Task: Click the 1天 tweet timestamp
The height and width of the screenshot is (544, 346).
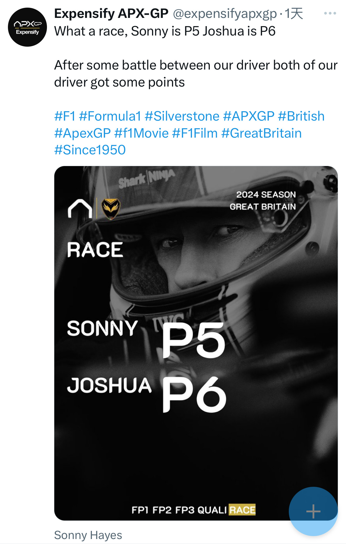Action: tap(294, 14)
